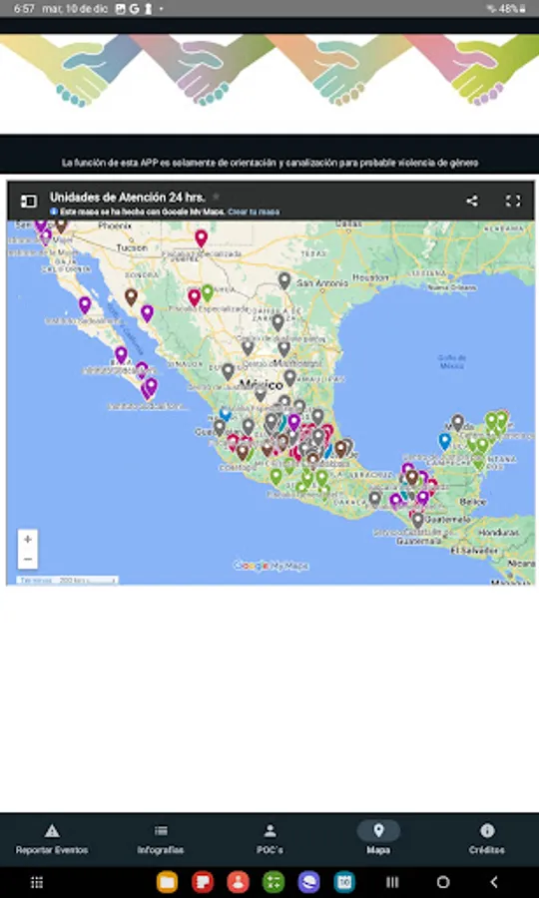Open the green Calculator app

273,882
